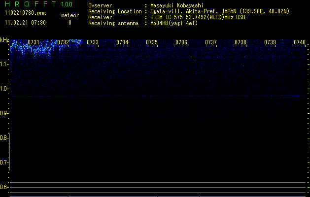Click the 0734 time marker
310x197 pixels.
pyautogui.click(x=122, y=42)
